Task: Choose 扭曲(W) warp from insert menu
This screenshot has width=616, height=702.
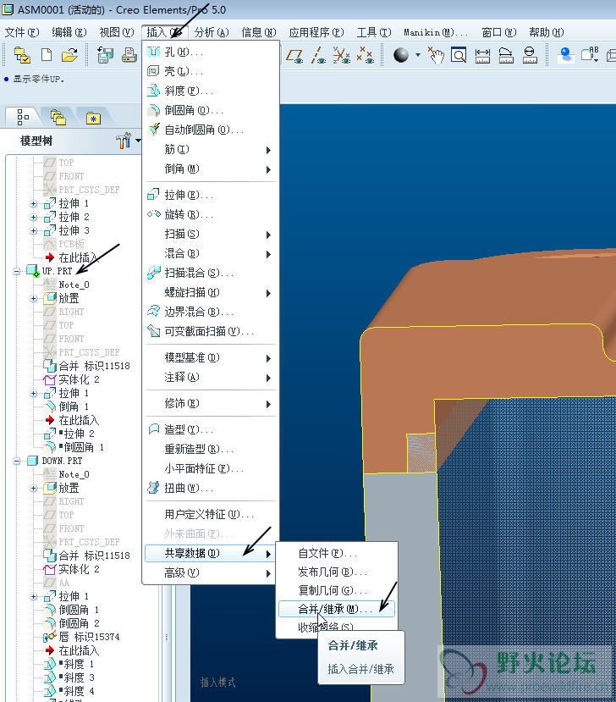Action: pyautogui.click(x=211, y=488)
